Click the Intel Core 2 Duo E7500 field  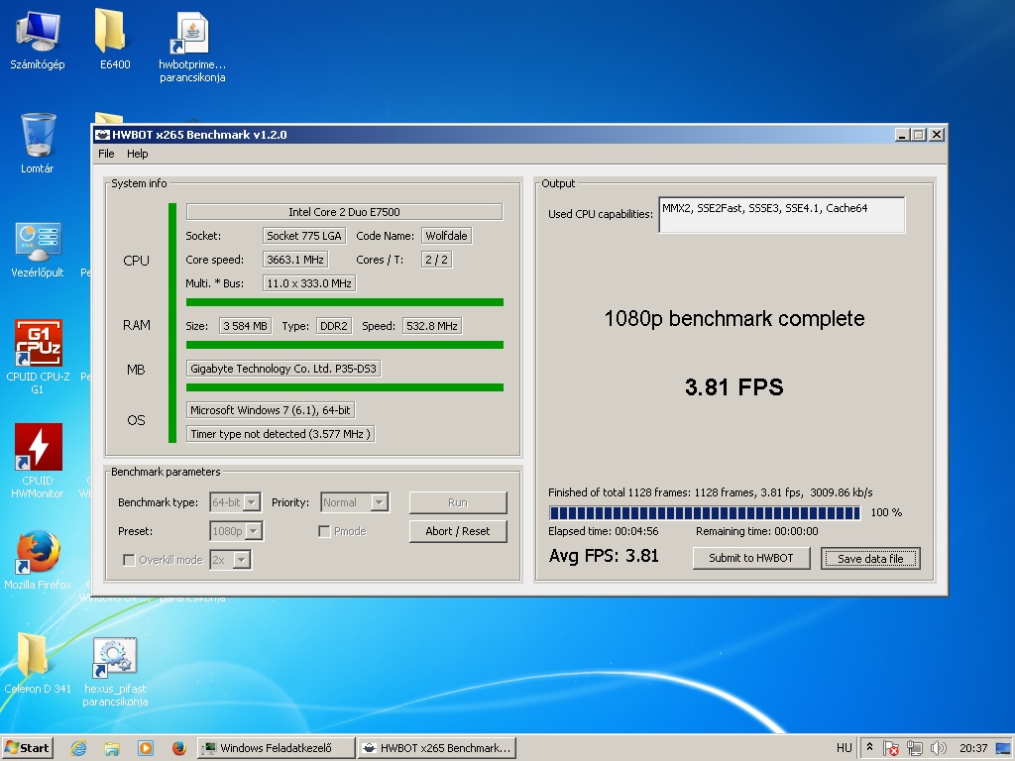pos(344,212)
